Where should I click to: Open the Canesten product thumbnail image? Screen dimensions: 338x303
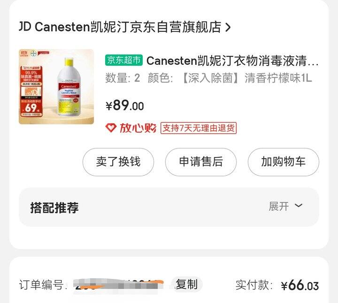[56, 87]
